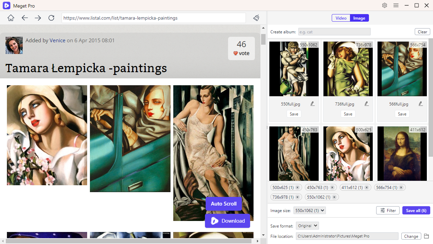
Task: Click the browser vertical scrollbar thumb
Action: tap(263, 40)
